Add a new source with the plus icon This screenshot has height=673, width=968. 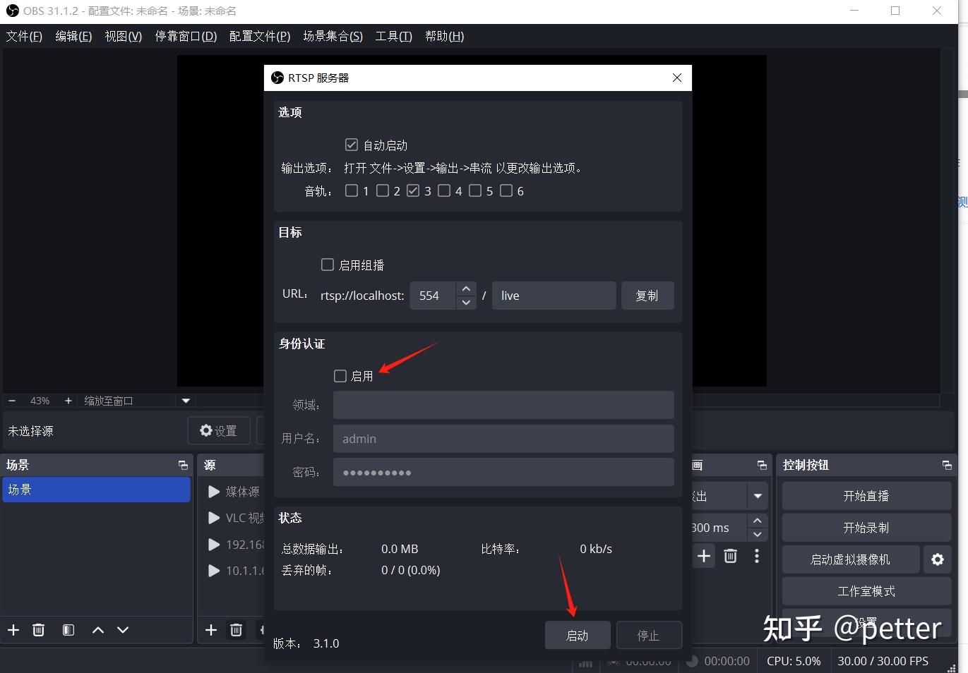pos(210,630)
